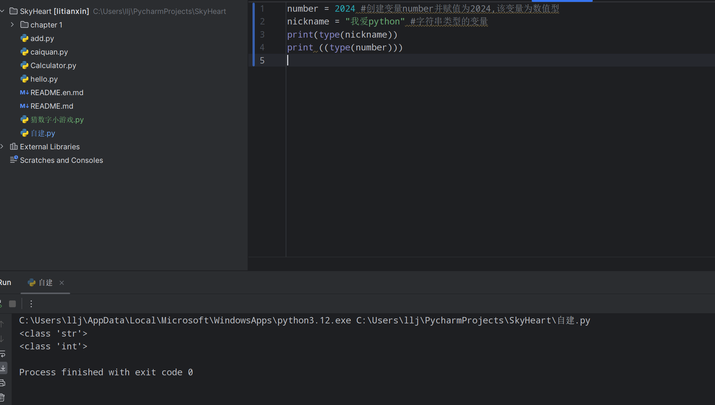Click the 自建.py script path in the console
This screenshot has width=715, height=405.
473,320
